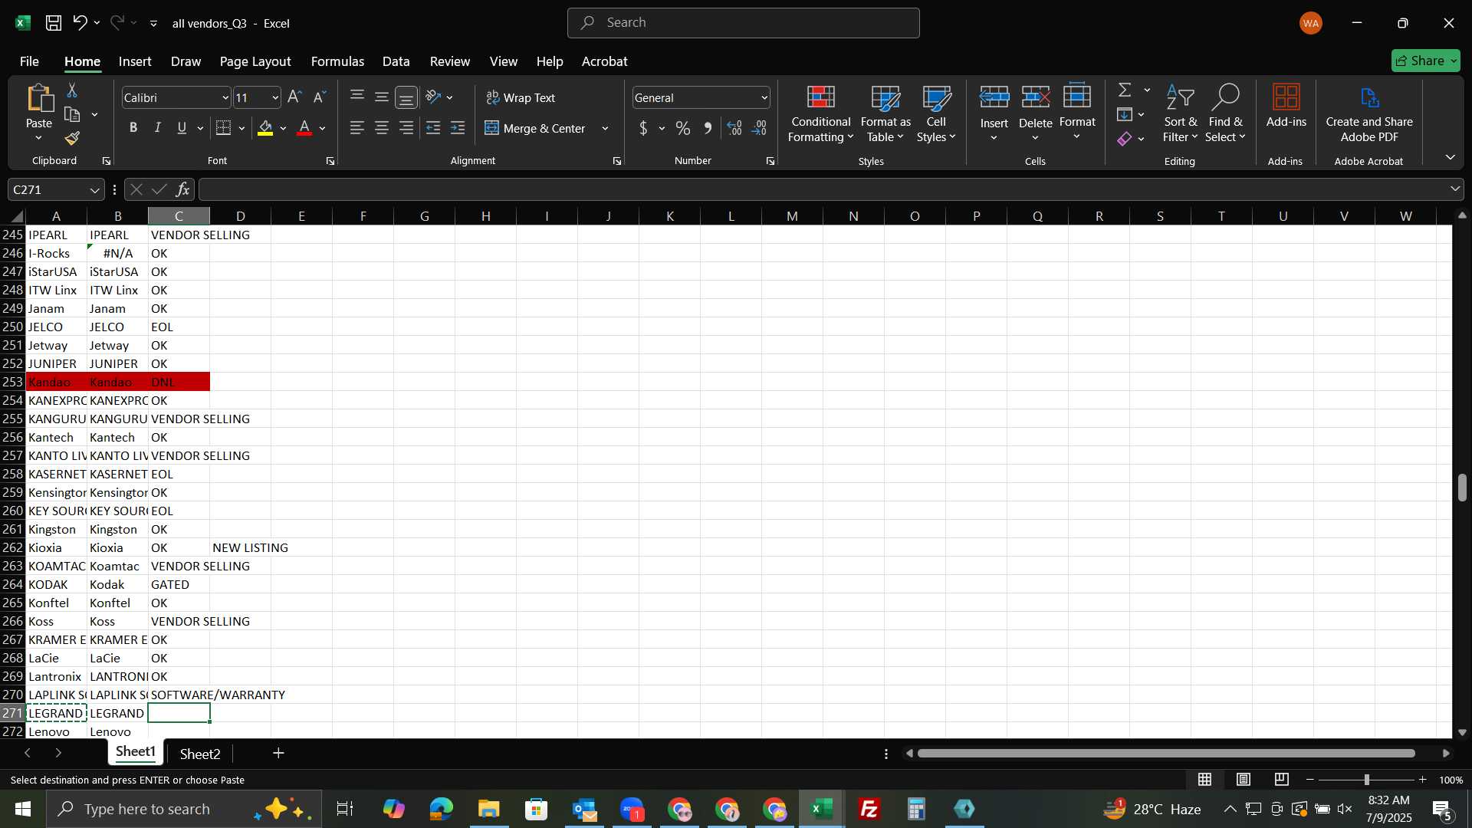Switch to Sheet2 worksheet tab
1472x828 pixels.
coord(200,754)
